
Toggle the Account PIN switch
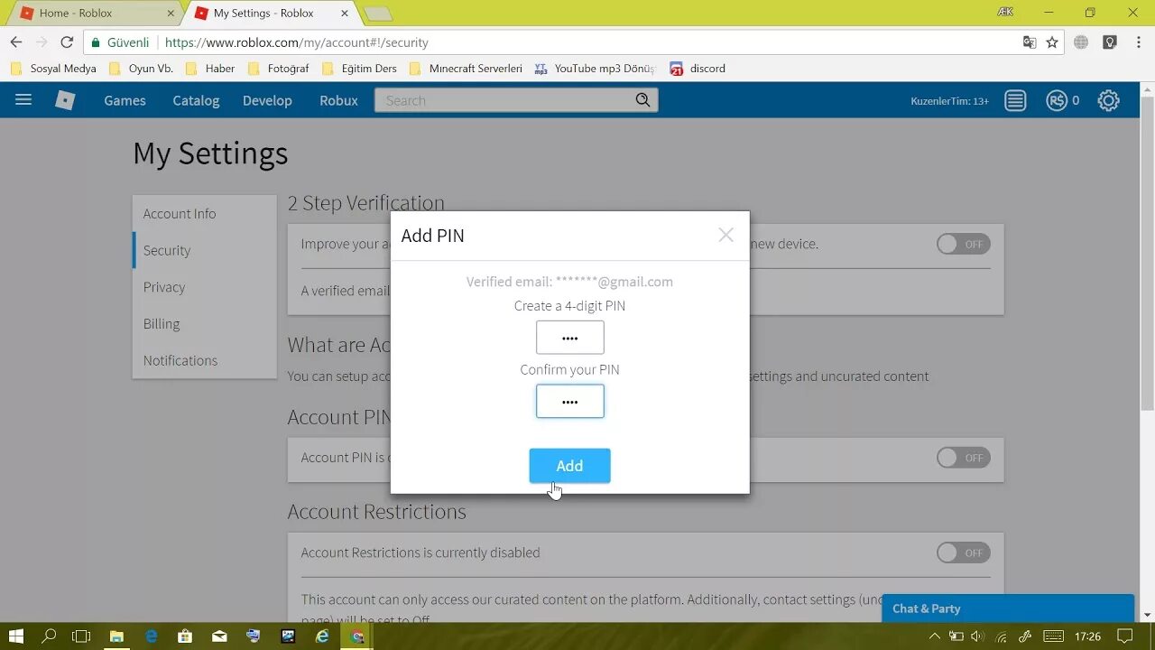coord(963,458)
